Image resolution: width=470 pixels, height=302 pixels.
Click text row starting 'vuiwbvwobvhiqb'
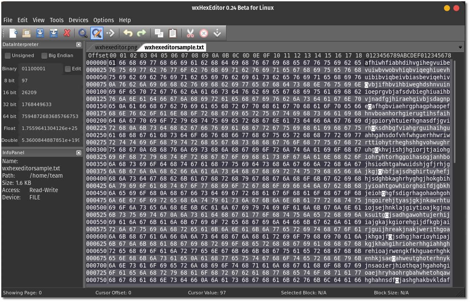click(x=407, y=70)
